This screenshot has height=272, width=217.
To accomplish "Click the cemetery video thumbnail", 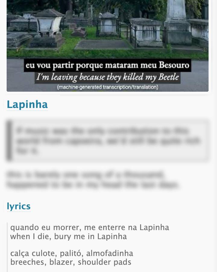I will (108, 46).
